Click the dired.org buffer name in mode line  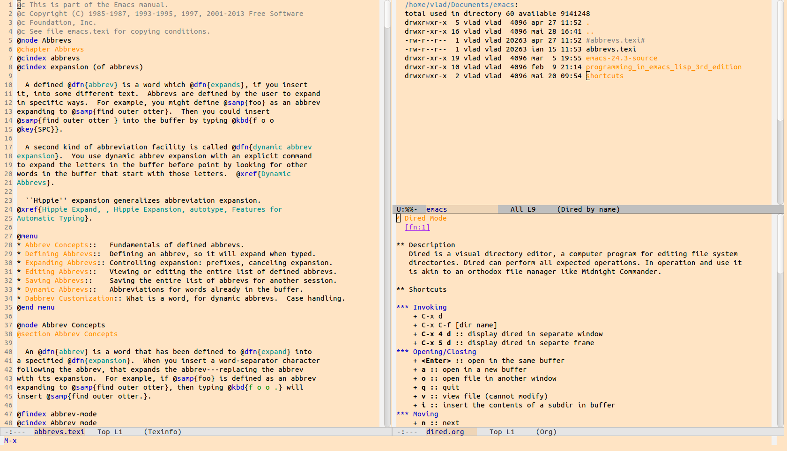[445, 432]
